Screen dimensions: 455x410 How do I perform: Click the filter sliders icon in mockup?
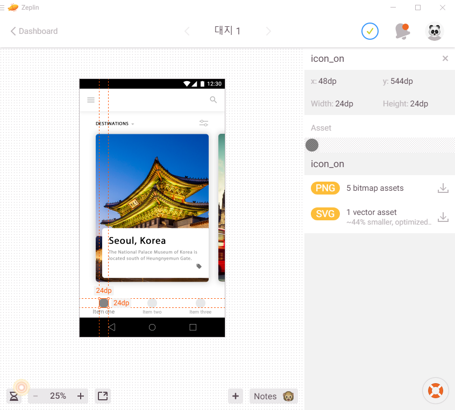(x=204, y=123)
